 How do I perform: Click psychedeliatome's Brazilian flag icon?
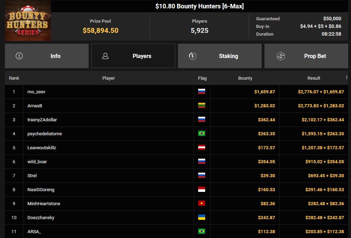click(202, 134)
